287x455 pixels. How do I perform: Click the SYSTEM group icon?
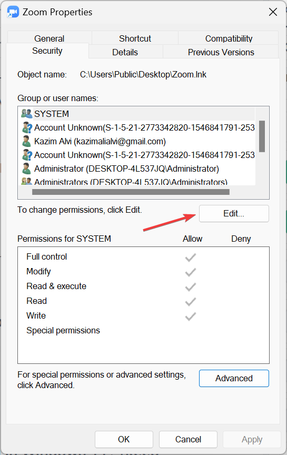(27, 113)
